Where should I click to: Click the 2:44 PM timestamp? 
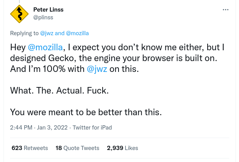pos(21,128)
